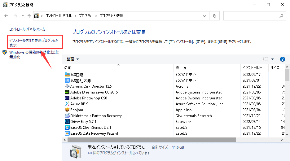Click publisher Easeware
This screenshot has width=290, height=161.
pyautogui.click(x=183, y=122)
